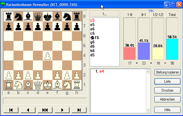Select move d5 in the move list
This screenshot has height=116, width=183.
92,55
